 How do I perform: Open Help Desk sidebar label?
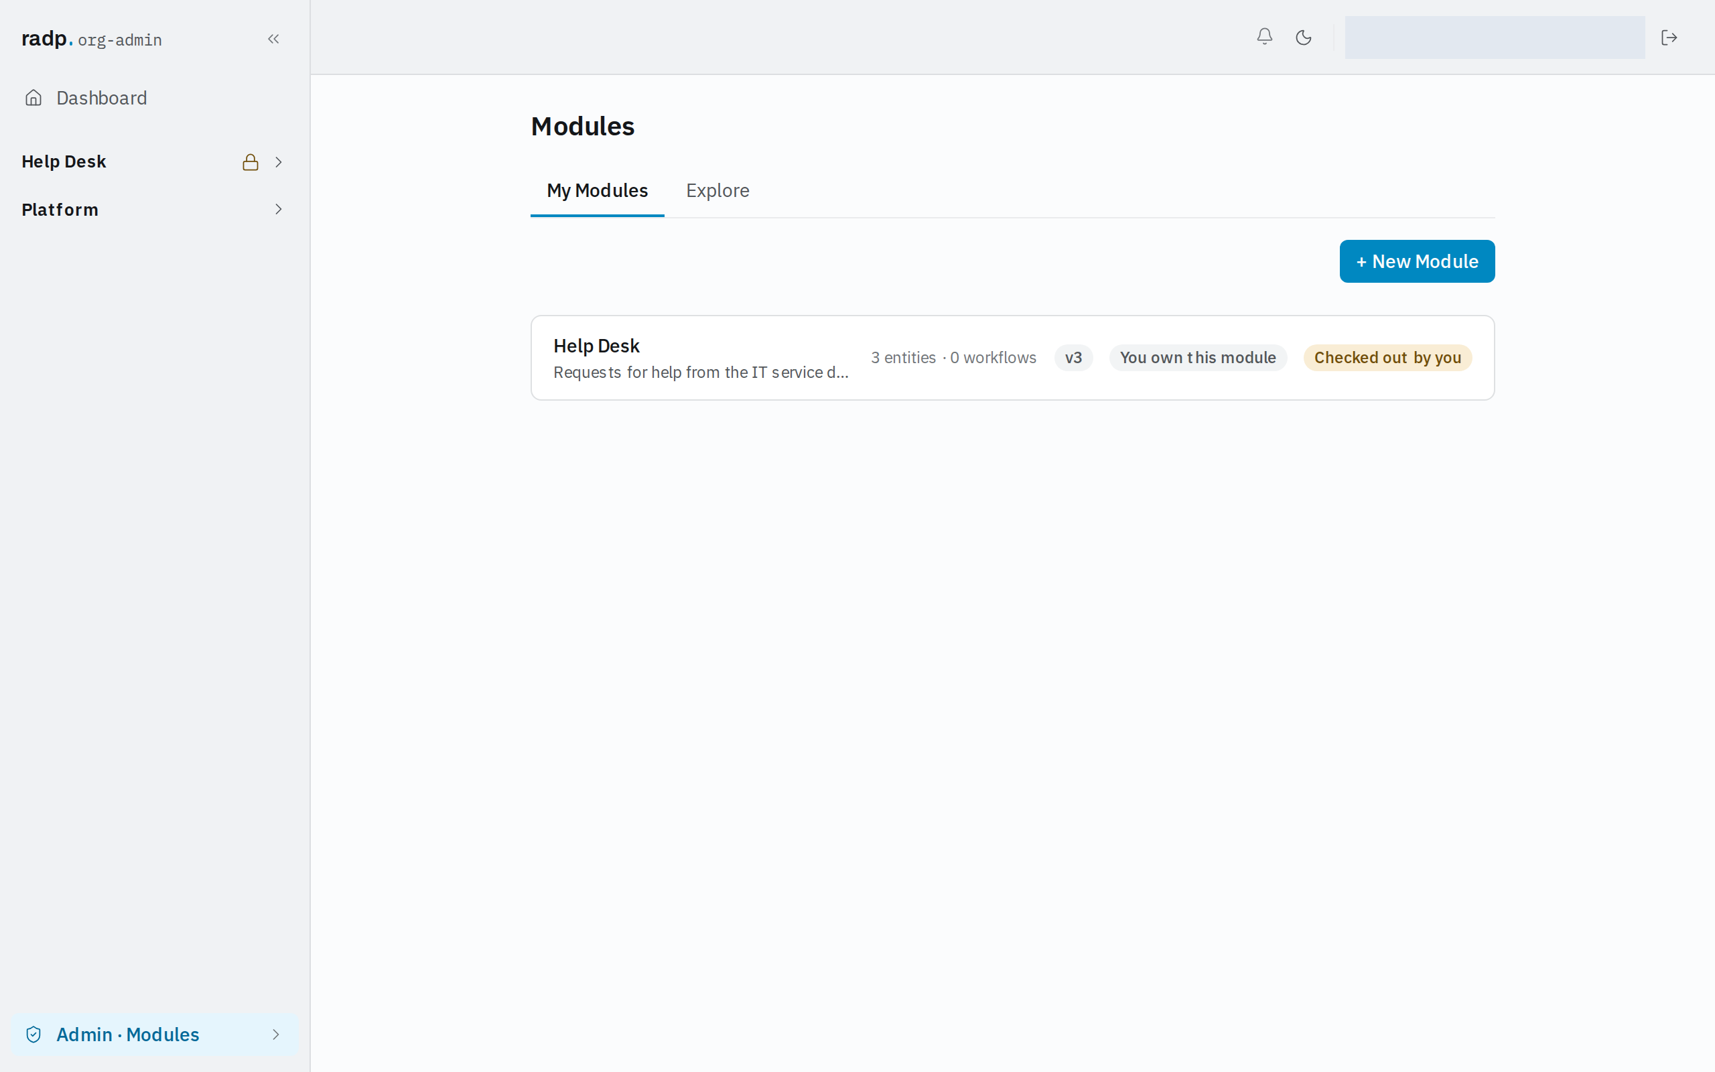(64, 161)
